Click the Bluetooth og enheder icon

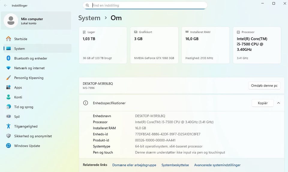[8, 58]
